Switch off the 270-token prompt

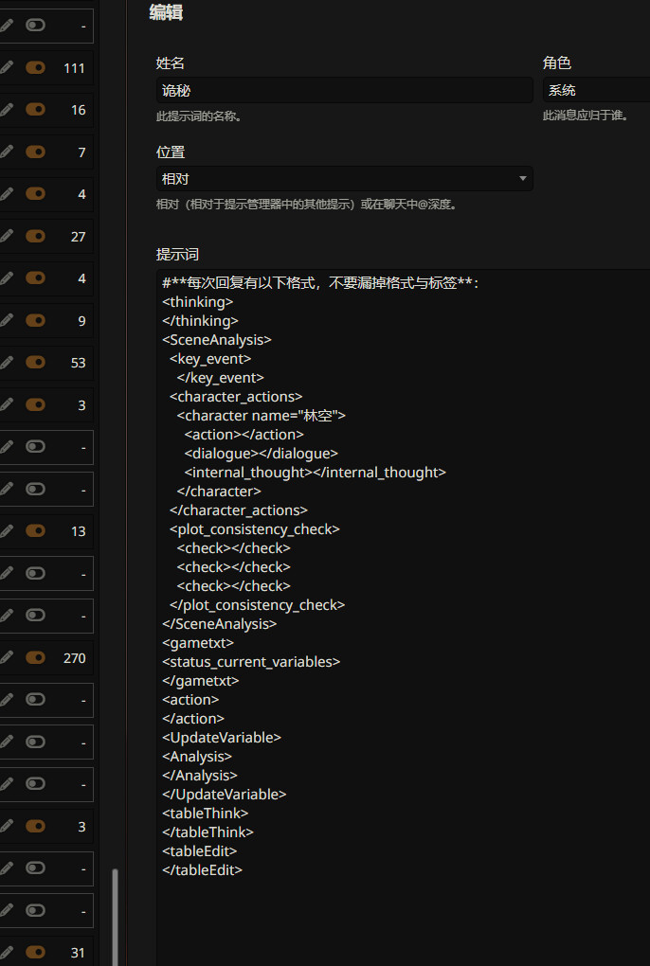click(35, 658)
